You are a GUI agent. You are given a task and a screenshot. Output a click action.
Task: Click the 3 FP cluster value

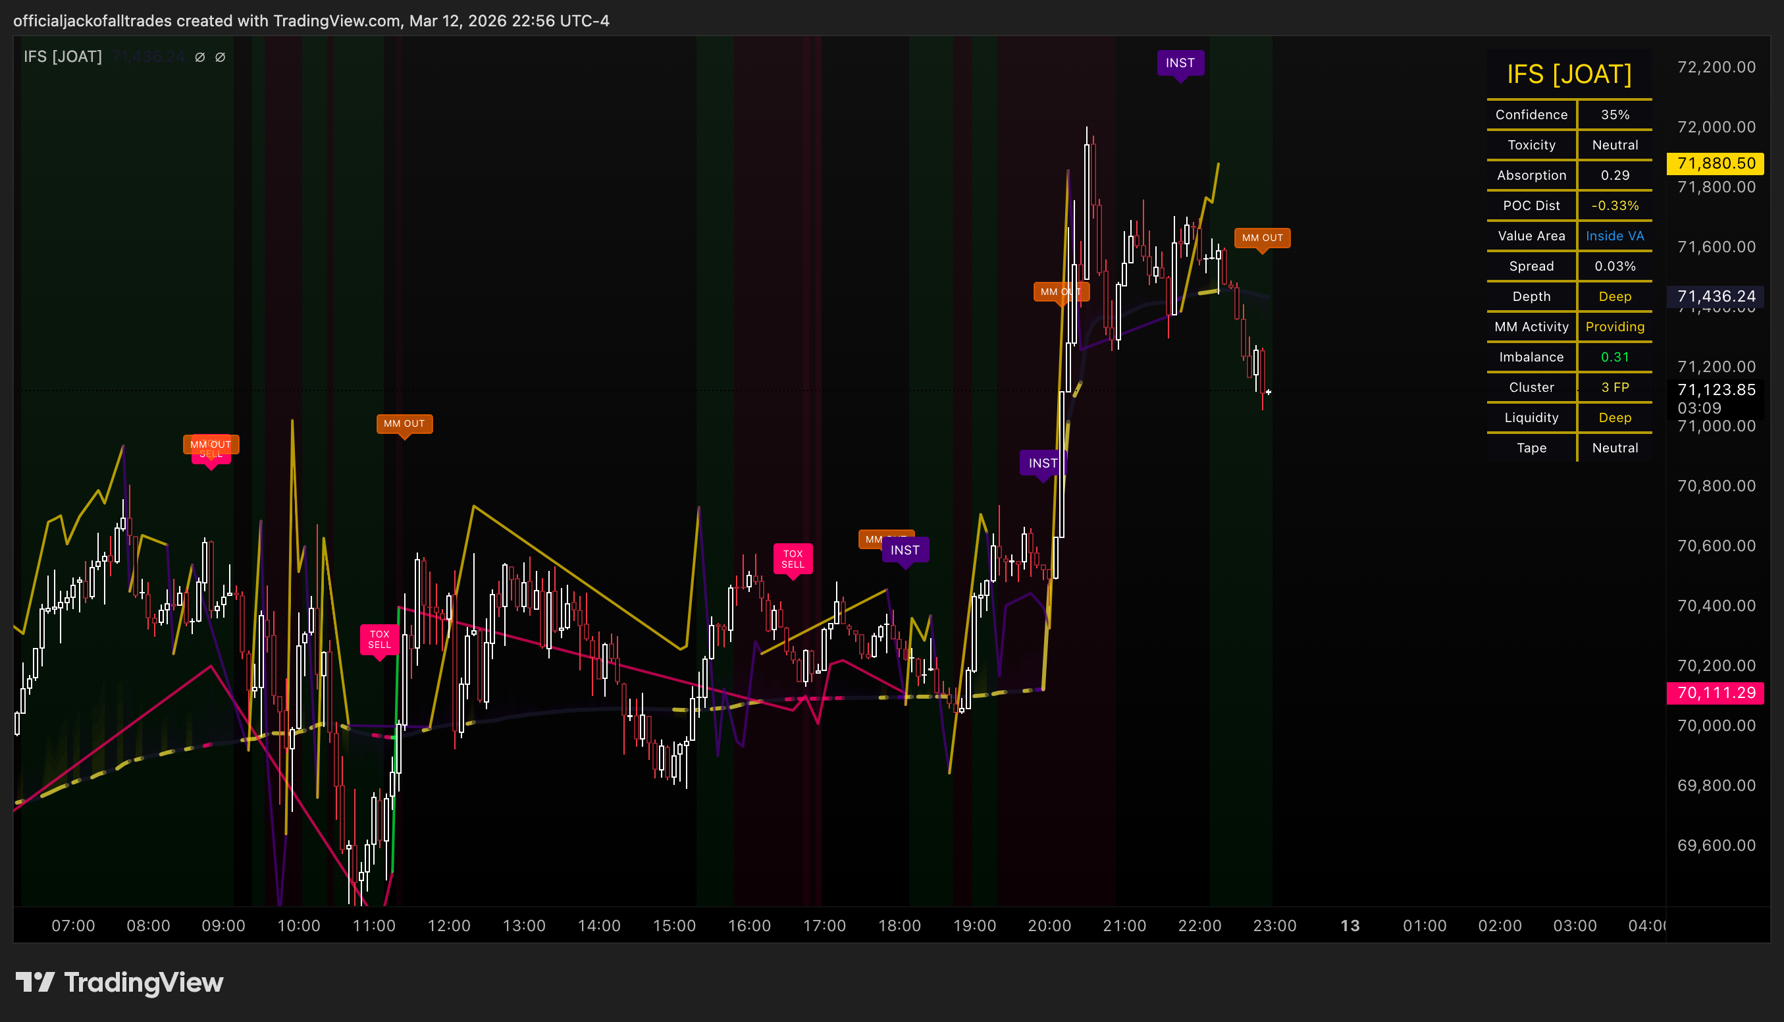click(1615, 387)
